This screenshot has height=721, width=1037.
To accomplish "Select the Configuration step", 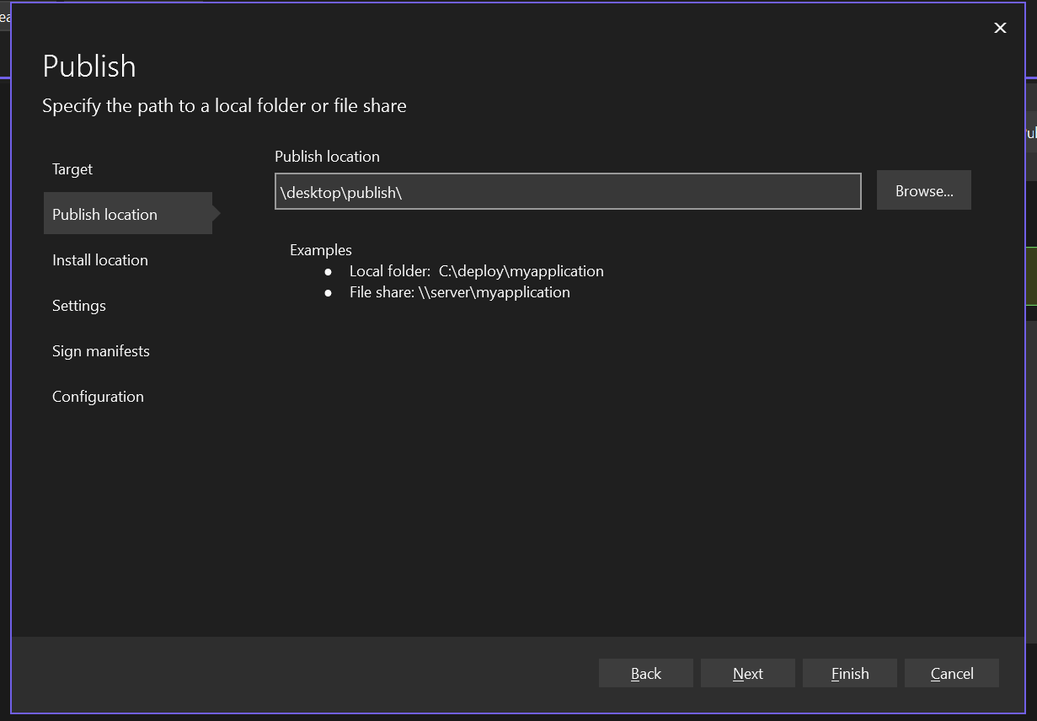I will tap(98, 396).
